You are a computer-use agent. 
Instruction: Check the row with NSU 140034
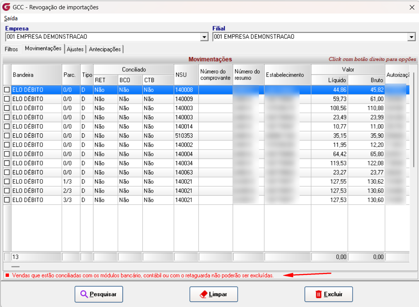coord(7,163)
